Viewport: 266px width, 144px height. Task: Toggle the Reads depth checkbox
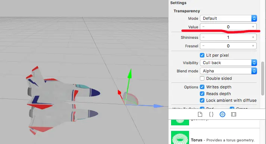202,94
